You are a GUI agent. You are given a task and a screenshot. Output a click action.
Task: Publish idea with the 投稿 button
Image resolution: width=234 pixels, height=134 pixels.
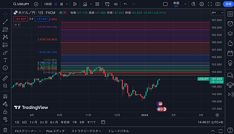point(228,4)
